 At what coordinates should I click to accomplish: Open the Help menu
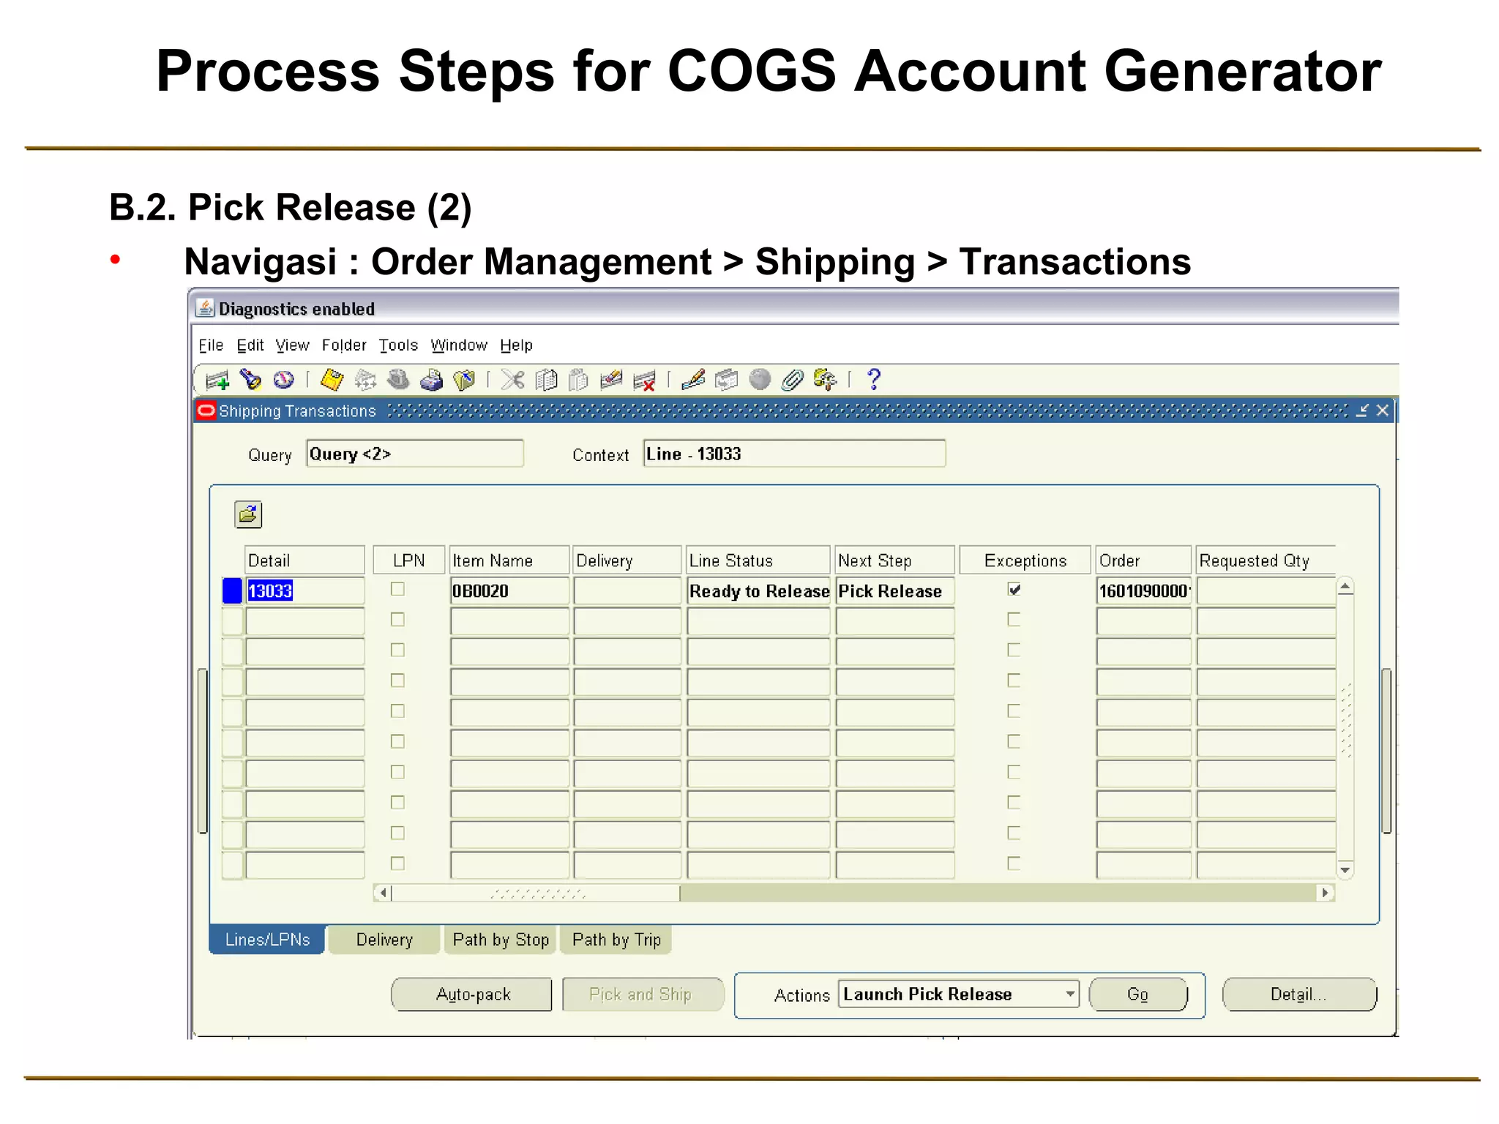tap(516, 345)
